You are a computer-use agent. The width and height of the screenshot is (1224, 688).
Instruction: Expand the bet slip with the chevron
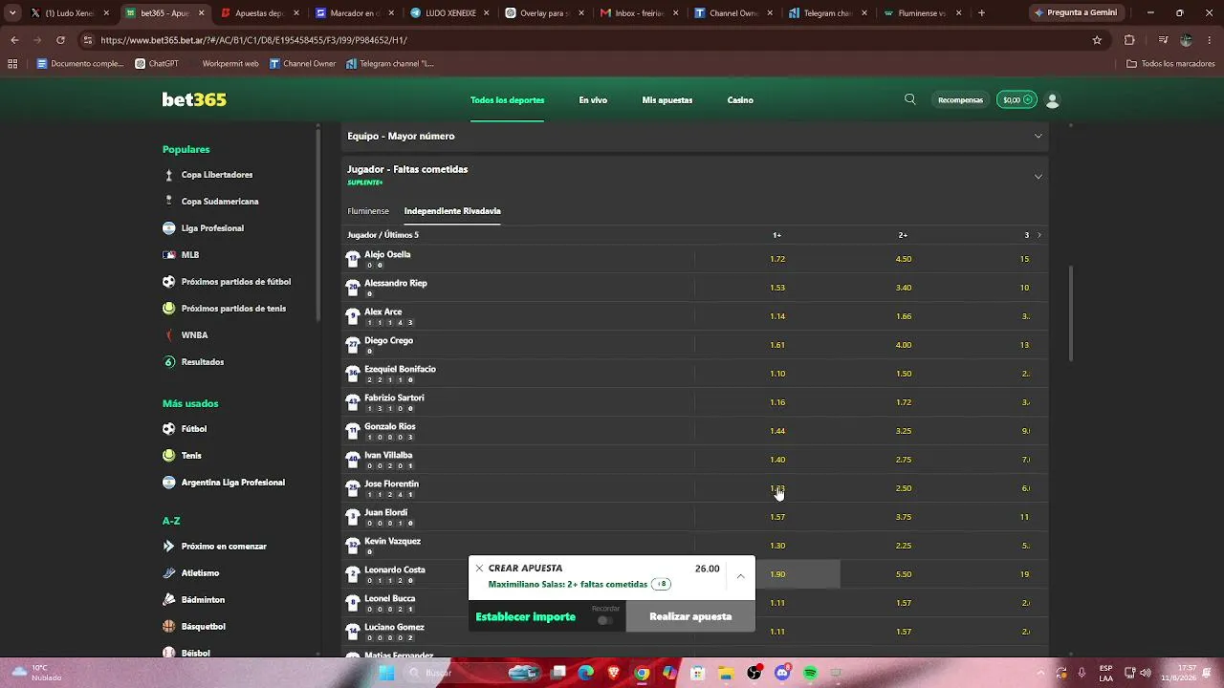pyautogui.click(x=740, y=576)
